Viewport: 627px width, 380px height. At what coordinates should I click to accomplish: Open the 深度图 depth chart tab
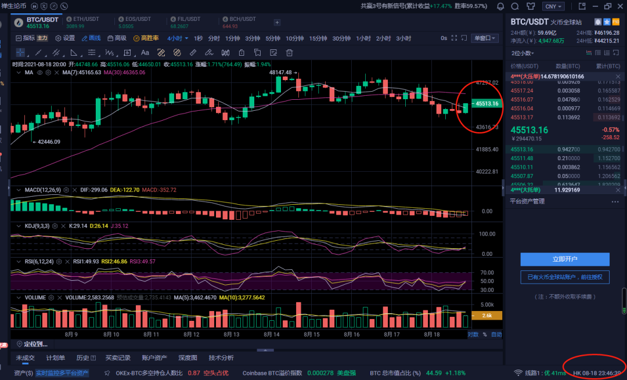click(188, 357)
